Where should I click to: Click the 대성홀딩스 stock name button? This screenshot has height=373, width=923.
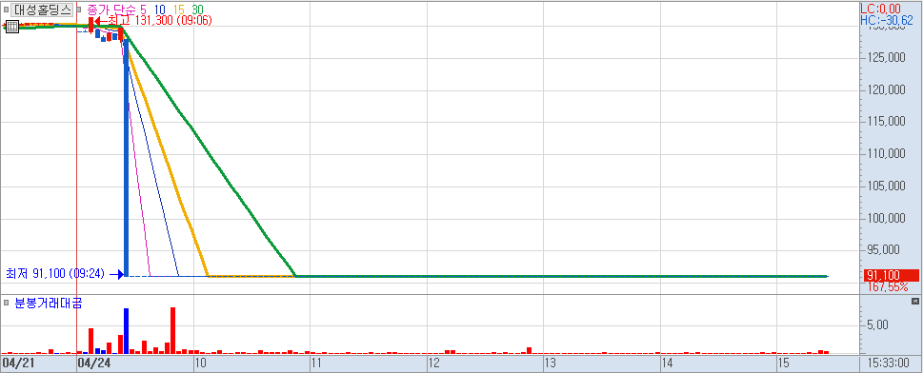point(42,10)
